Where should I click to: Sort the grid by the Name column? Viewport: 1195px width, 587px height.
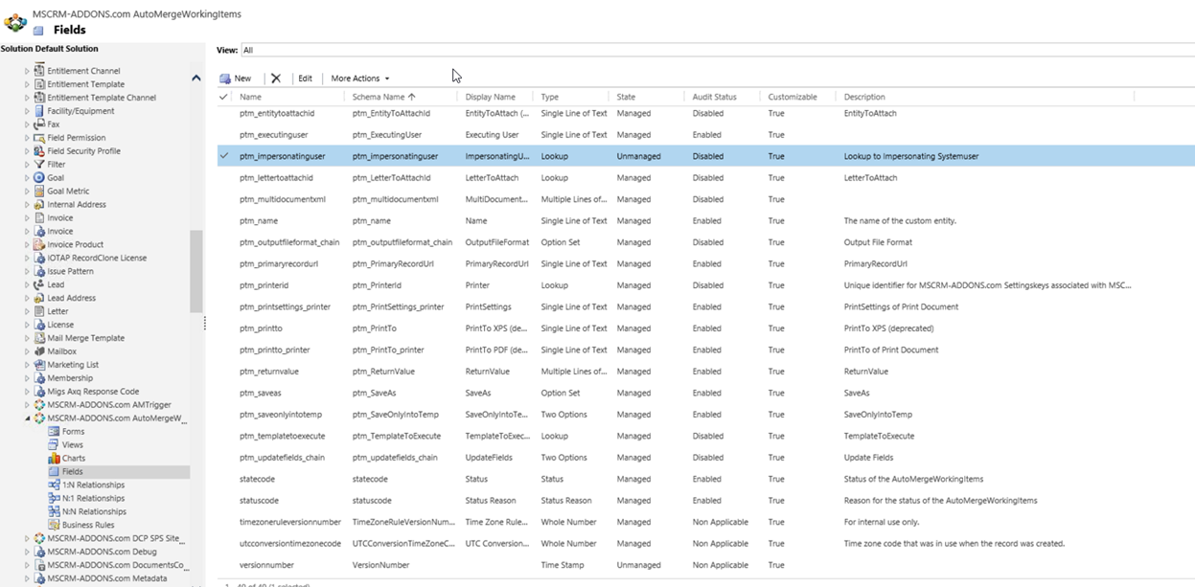click(x=250, y=97)
